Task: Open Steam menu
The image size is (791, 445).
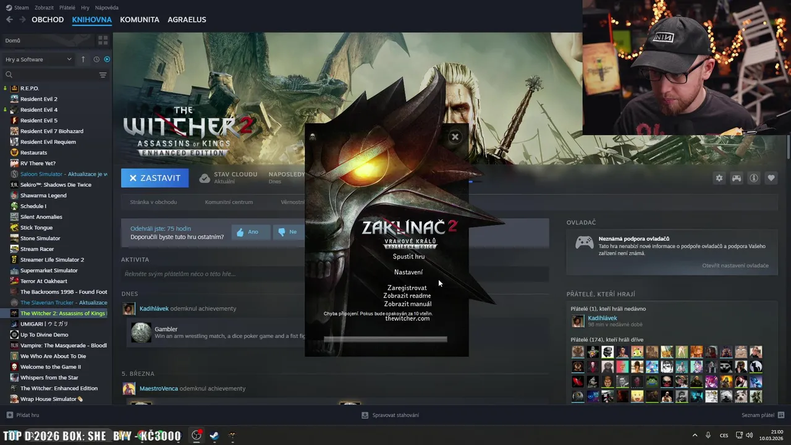Action: tap(18, 7)
